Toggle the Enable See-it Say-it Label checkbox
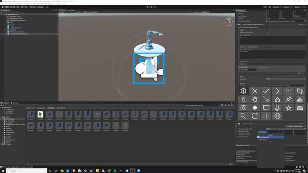This screenshot has height=173, width=308. [267, 47]
